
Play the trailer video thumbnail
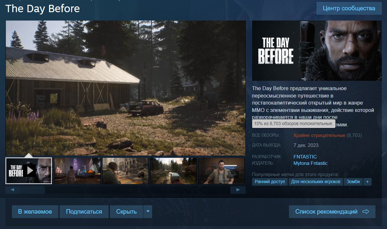point(29,170)
